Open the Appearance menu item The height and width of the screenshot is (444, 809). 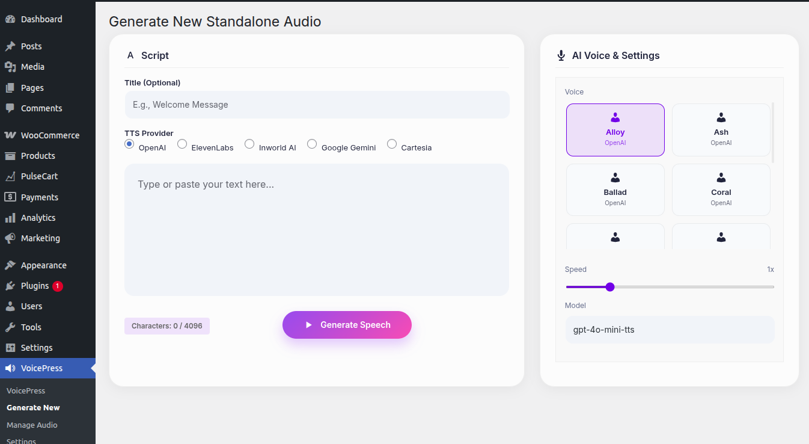point(43,265)
